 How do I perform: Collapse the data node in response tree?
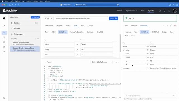point(124,50)
